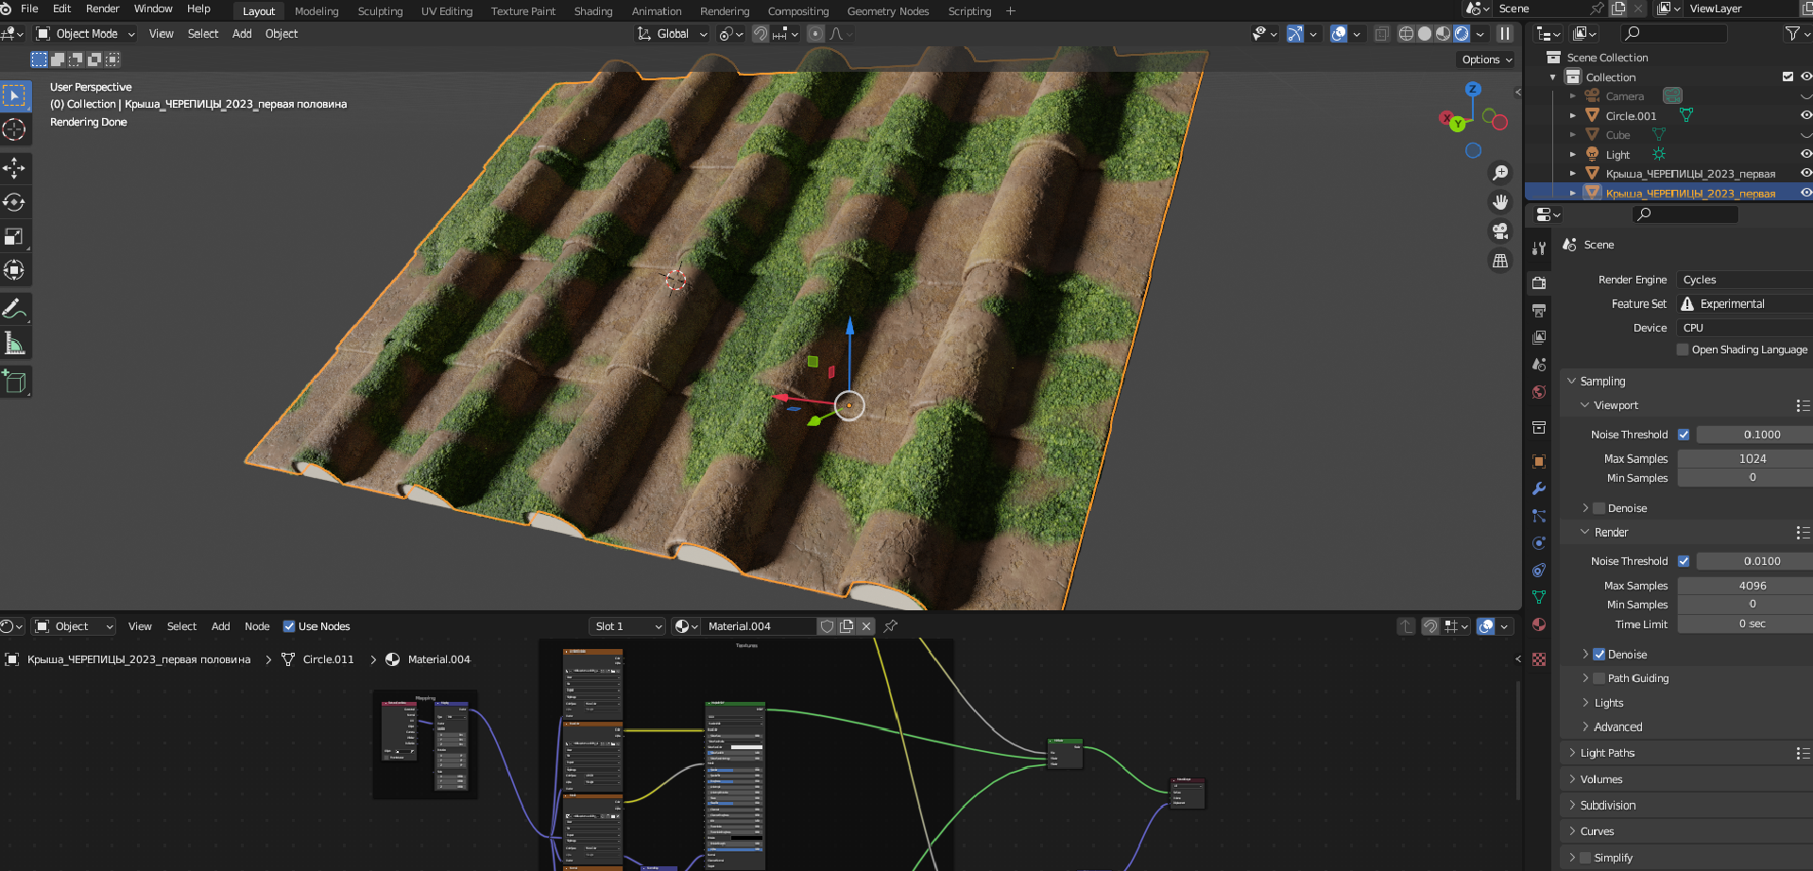Switch to Geometry Nodes workspace tab
Screen dimensions: 1813x871
(x=888, y=11)
